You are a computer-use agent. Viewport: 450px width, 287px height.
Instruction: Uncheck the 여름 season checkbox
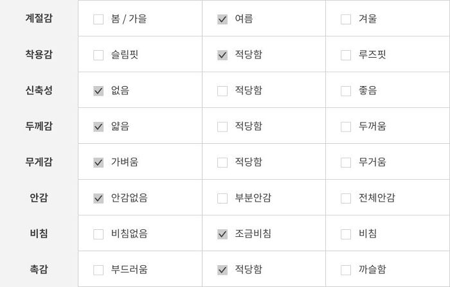tap(222, 19)
